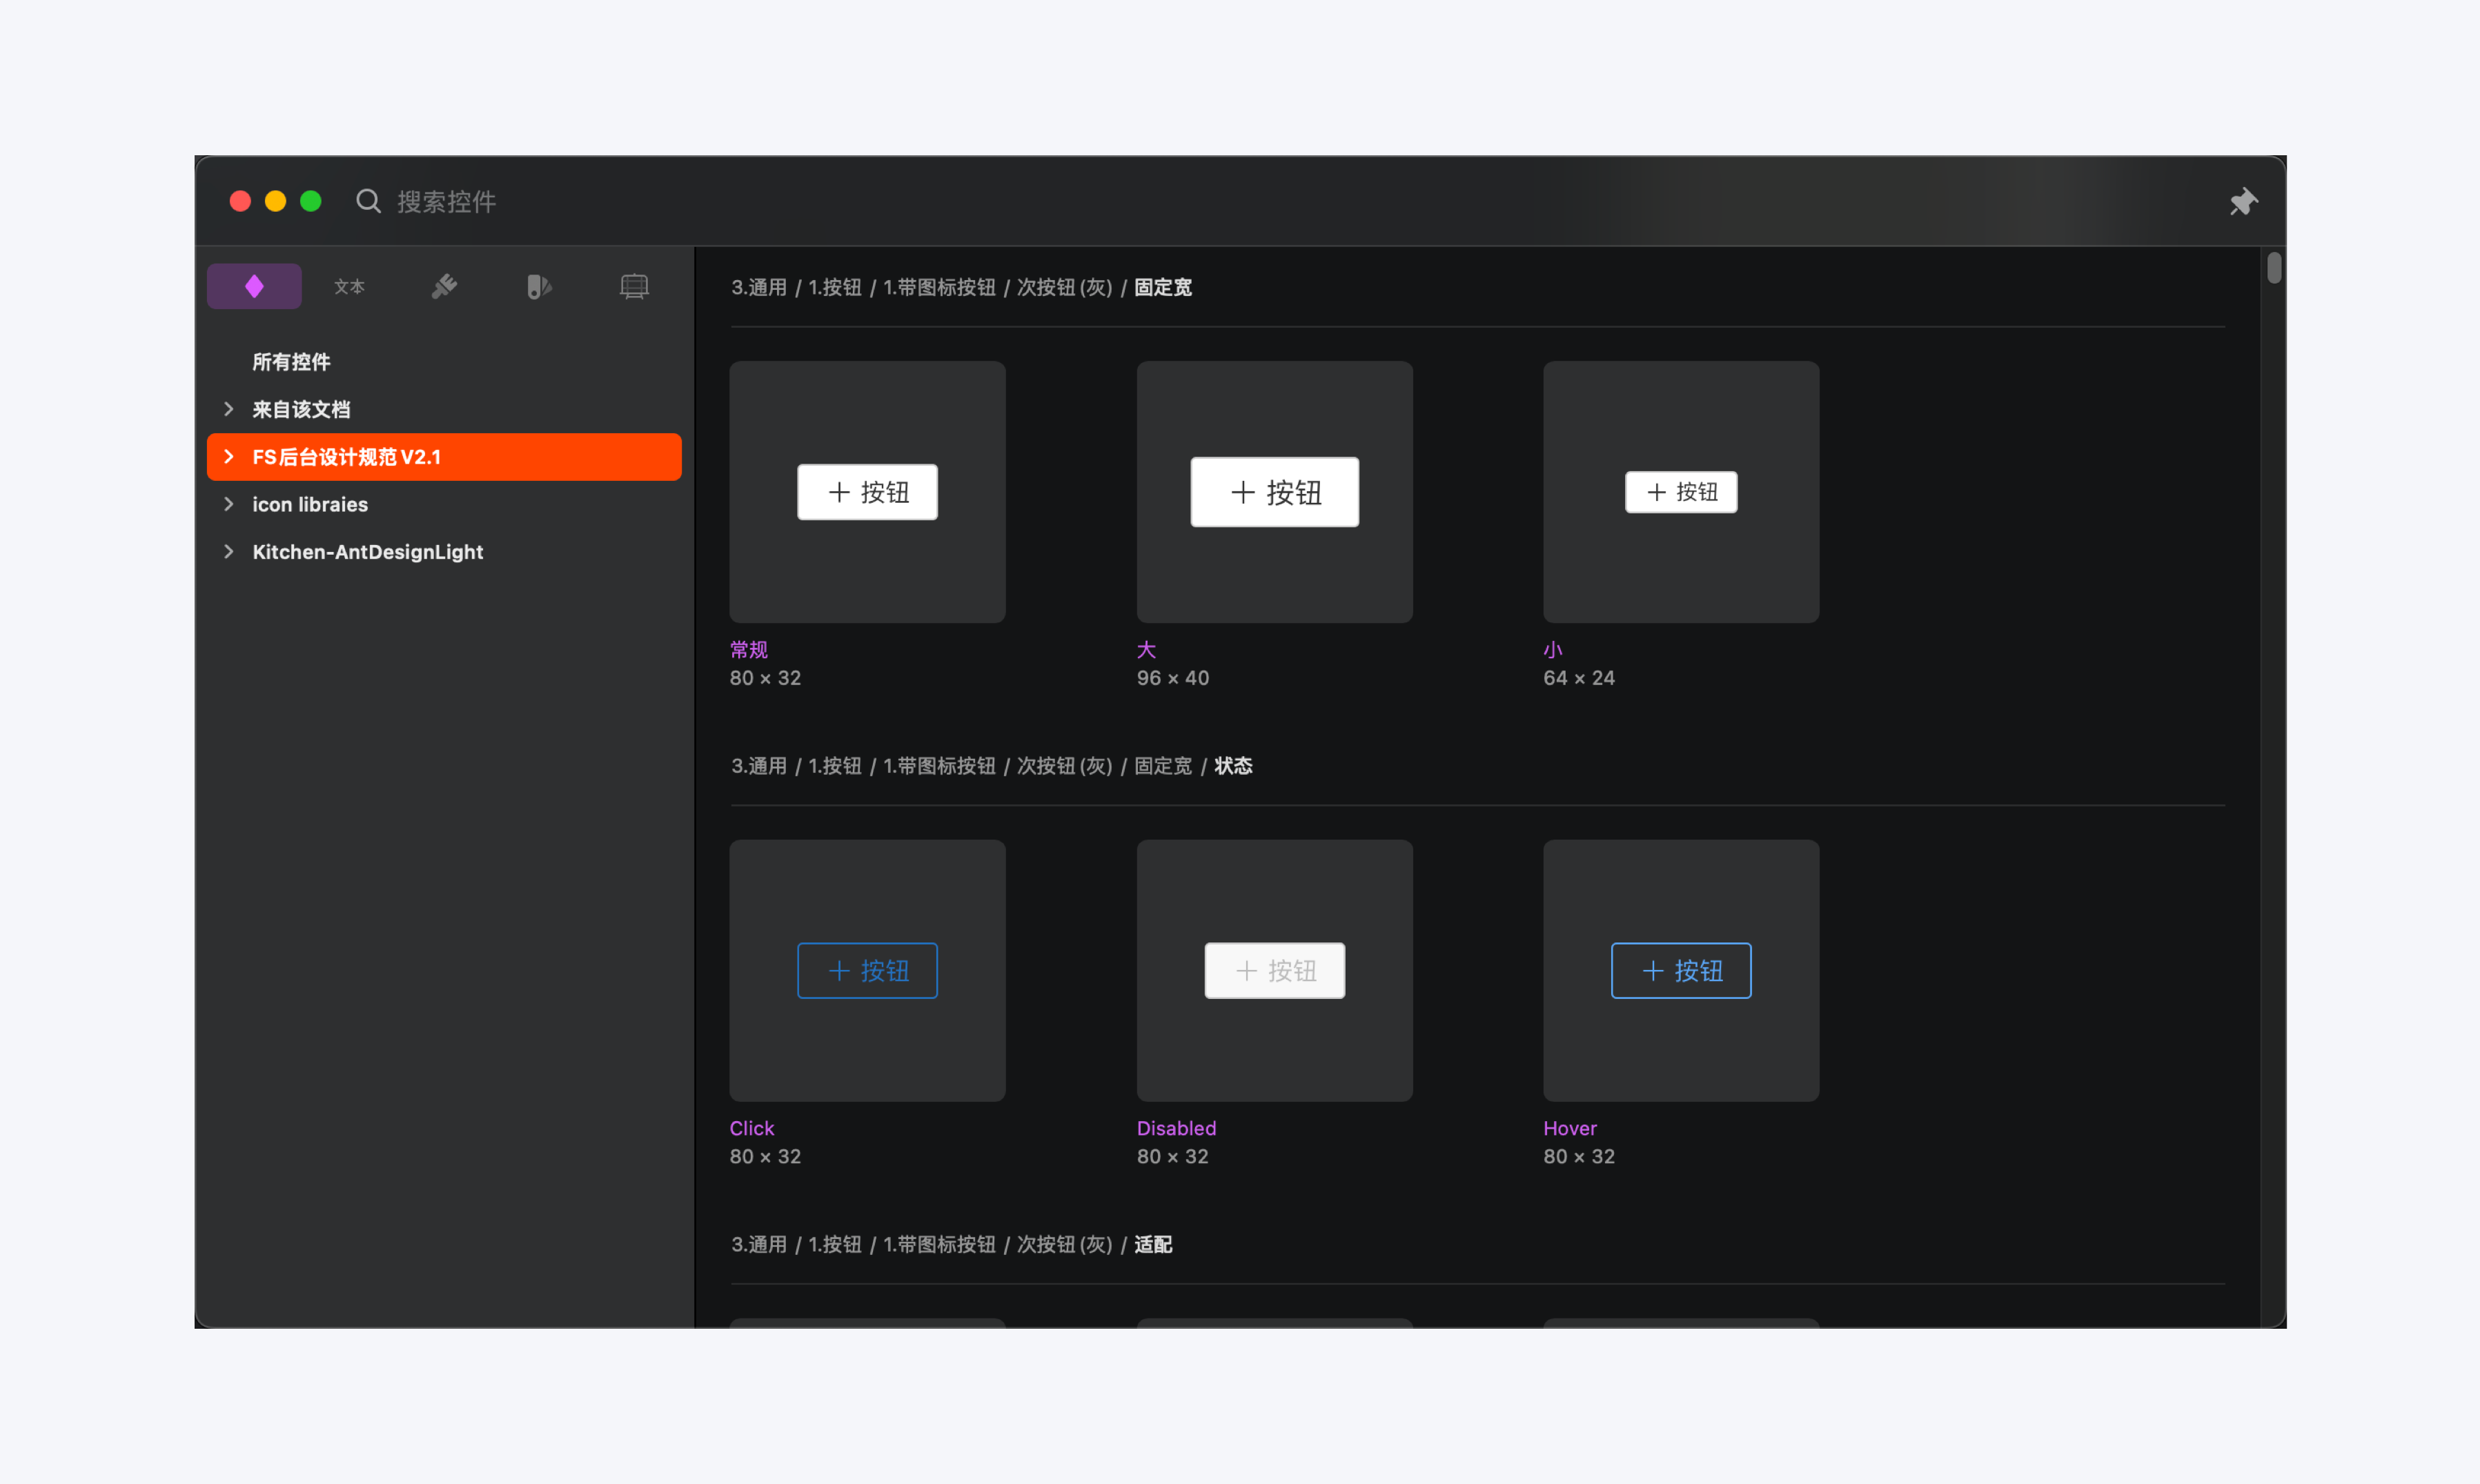Click the vertical scrollbar handle
This screenshot has height=1484, width=2480.
[x=2273, y=268]
